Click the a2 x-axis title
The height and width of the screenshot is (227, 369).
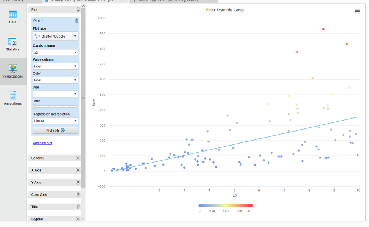click(235, 196)
